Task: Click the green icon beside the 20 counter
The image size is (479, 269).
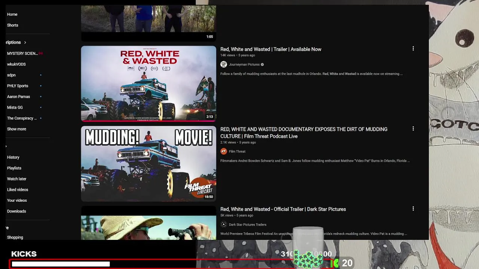Action: tap(335, 263)
